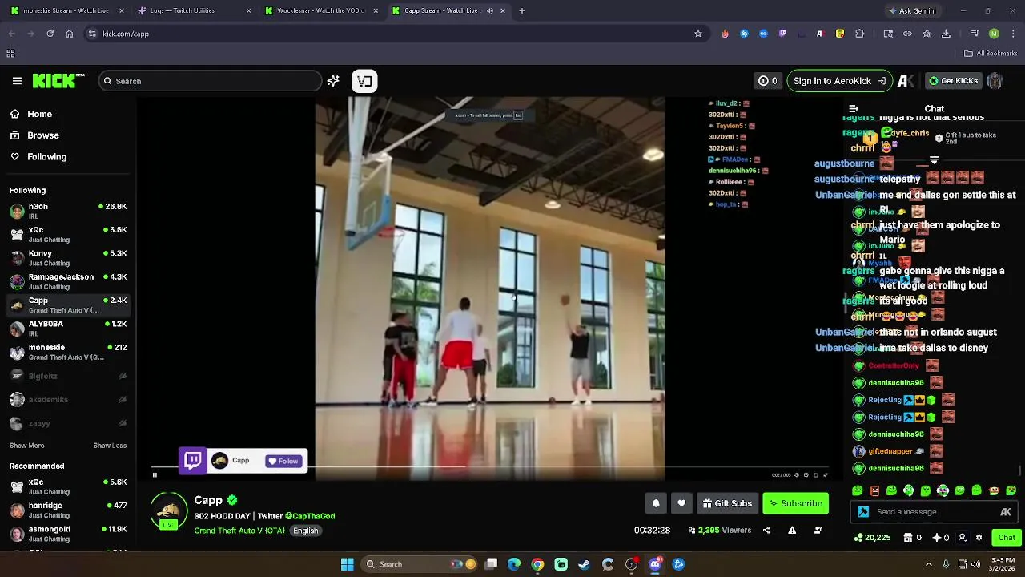Open the Windows Start button
This screenshot has height=577, width=1025.
tap(347, 564)
